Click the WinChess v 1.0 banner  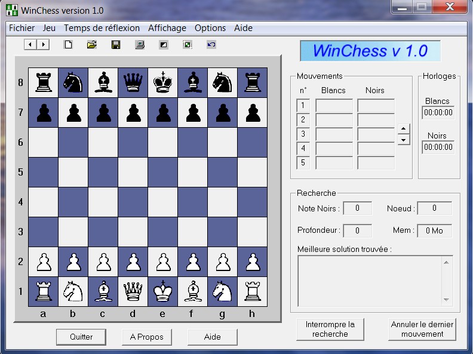(x=370, y=51)
